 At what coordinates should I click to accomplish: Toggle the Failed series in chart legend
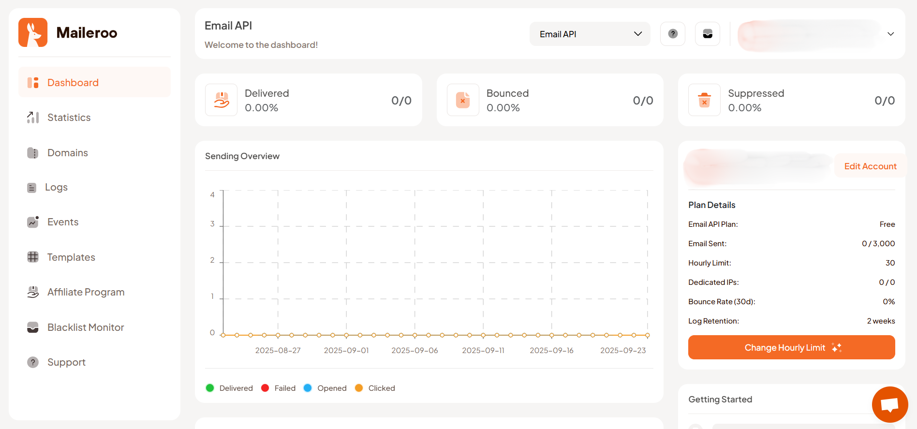[265, 388]
